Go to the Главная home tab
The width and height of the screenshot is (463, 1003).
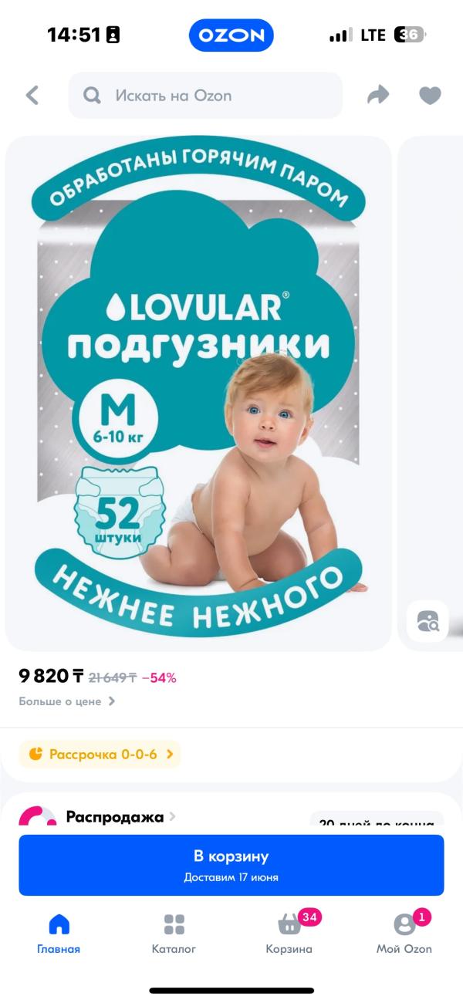[x=59, y=934]
